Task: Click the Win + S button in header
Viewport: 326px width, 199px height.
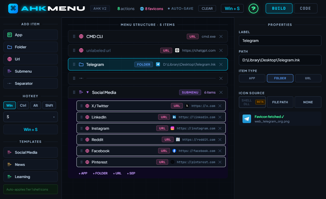Action: tap(232, 9)
